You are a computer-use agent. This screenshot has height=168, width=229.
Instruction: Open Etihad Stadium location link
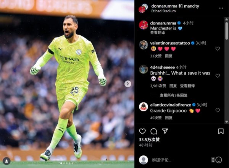163,11
